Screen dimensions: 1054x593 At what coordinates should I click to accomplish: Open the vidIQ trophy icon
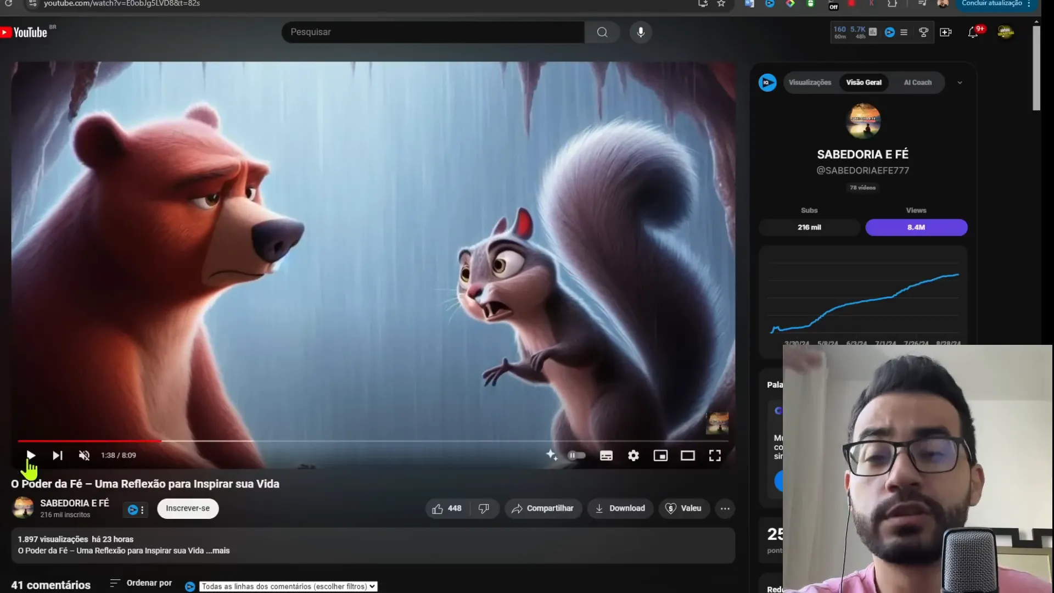coord(923,32)
